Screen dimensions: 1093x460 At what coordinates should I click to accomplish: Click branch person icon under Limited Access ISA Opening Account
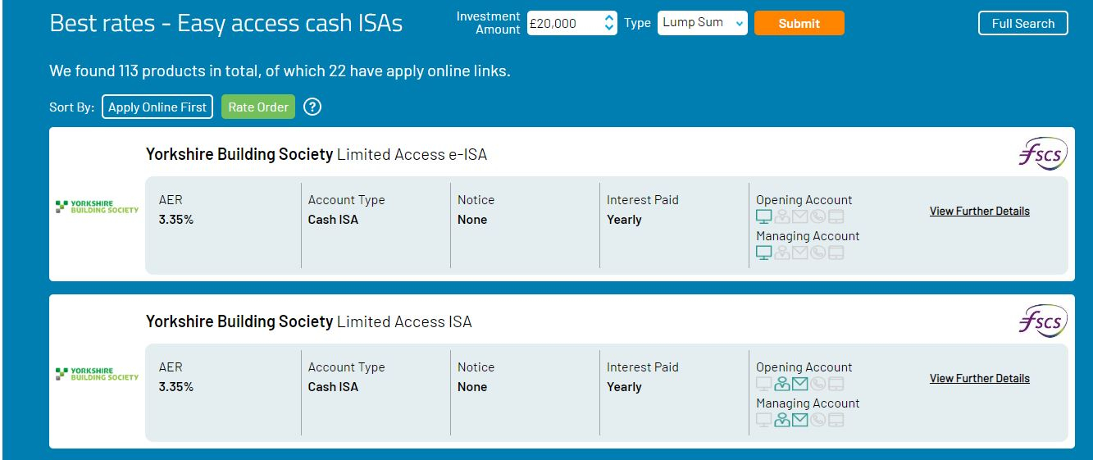point(781,384)
